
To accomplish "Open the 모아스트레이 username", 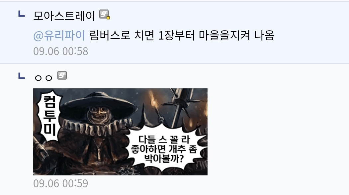I will (x=64, y=16).
